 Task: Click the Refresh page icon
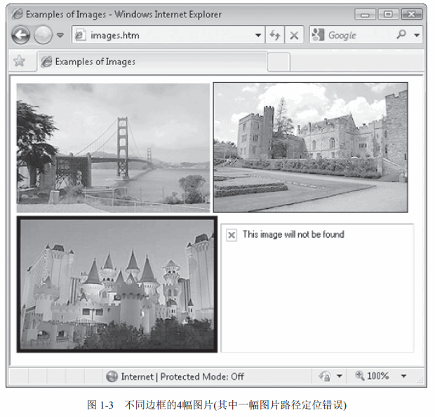(x=275, y=35)
